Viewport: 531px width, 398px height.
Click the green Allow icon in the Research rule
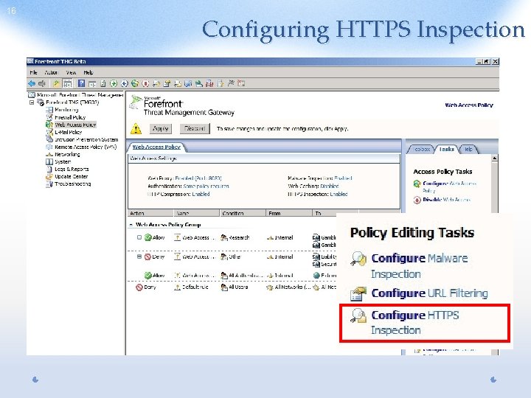point(147,237)
